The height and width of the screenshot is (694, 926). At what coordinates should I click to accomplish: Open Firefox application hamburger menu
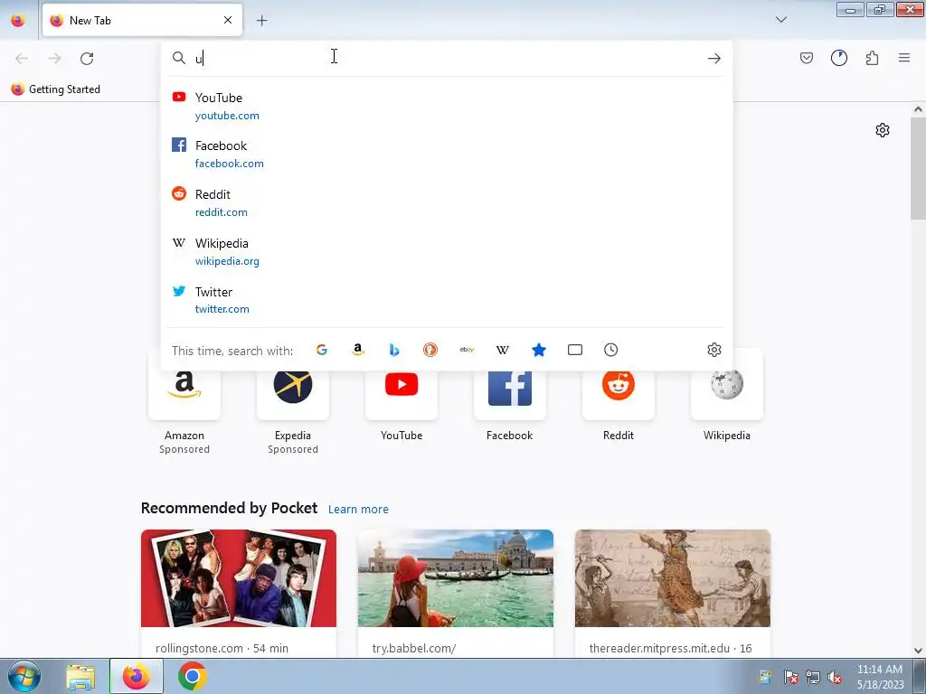(904, 58)
